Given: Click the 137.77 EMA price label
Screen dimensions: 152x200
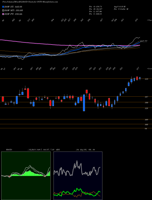Looking at the screenshot, I should click(143, 41).
